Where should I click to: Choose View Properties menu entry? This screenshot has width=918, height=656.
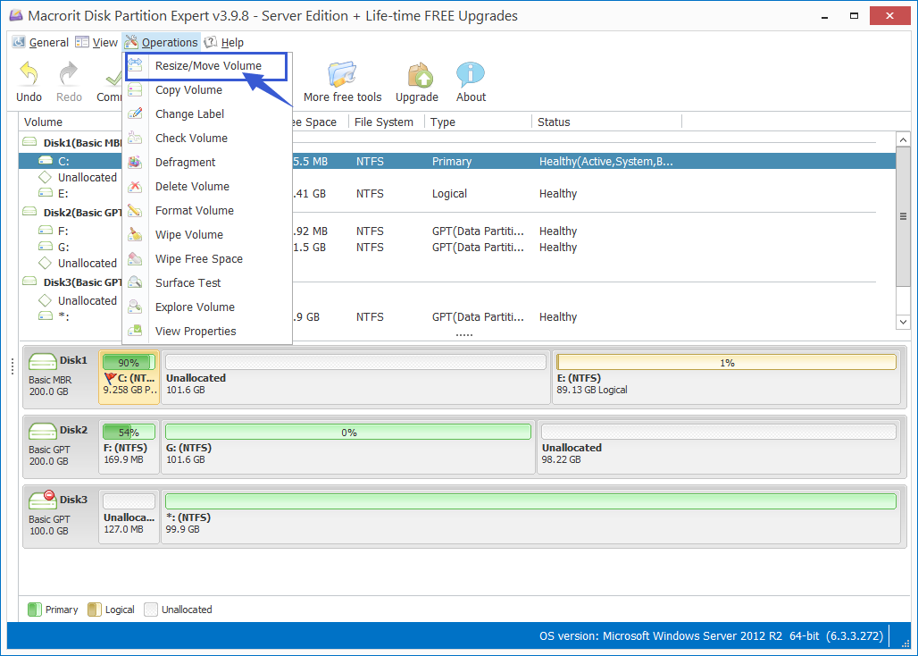point(207,331)
